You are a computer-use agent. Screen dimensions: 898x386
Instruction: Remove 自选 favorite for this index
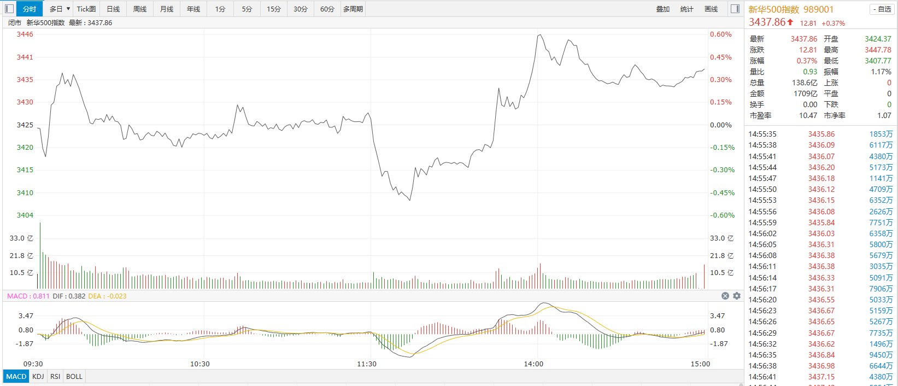[x=883, y=9]
